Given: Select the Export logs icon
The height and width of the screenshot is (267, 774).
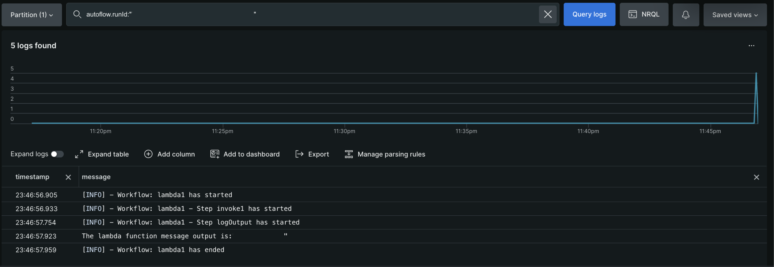Looking at the screenshot, I should [299, 154].
